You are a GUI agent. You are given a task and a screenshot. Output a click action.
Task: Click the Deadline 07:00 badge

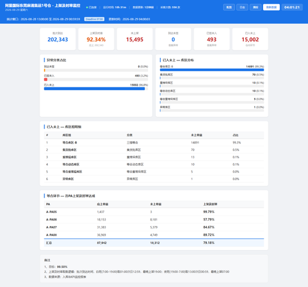click(x=94, y=19)
